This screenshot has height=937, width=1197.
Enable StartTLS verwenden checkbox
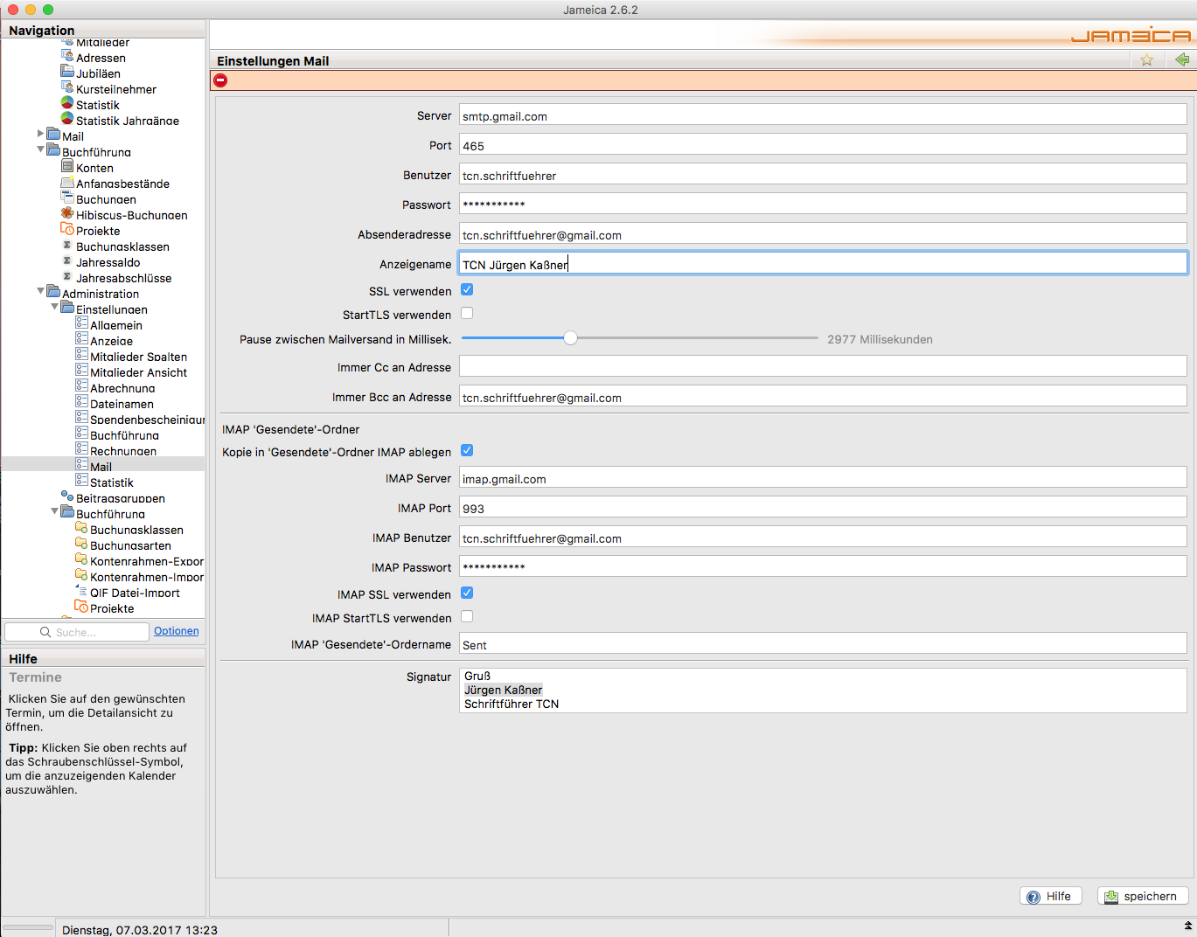[467, 313]
